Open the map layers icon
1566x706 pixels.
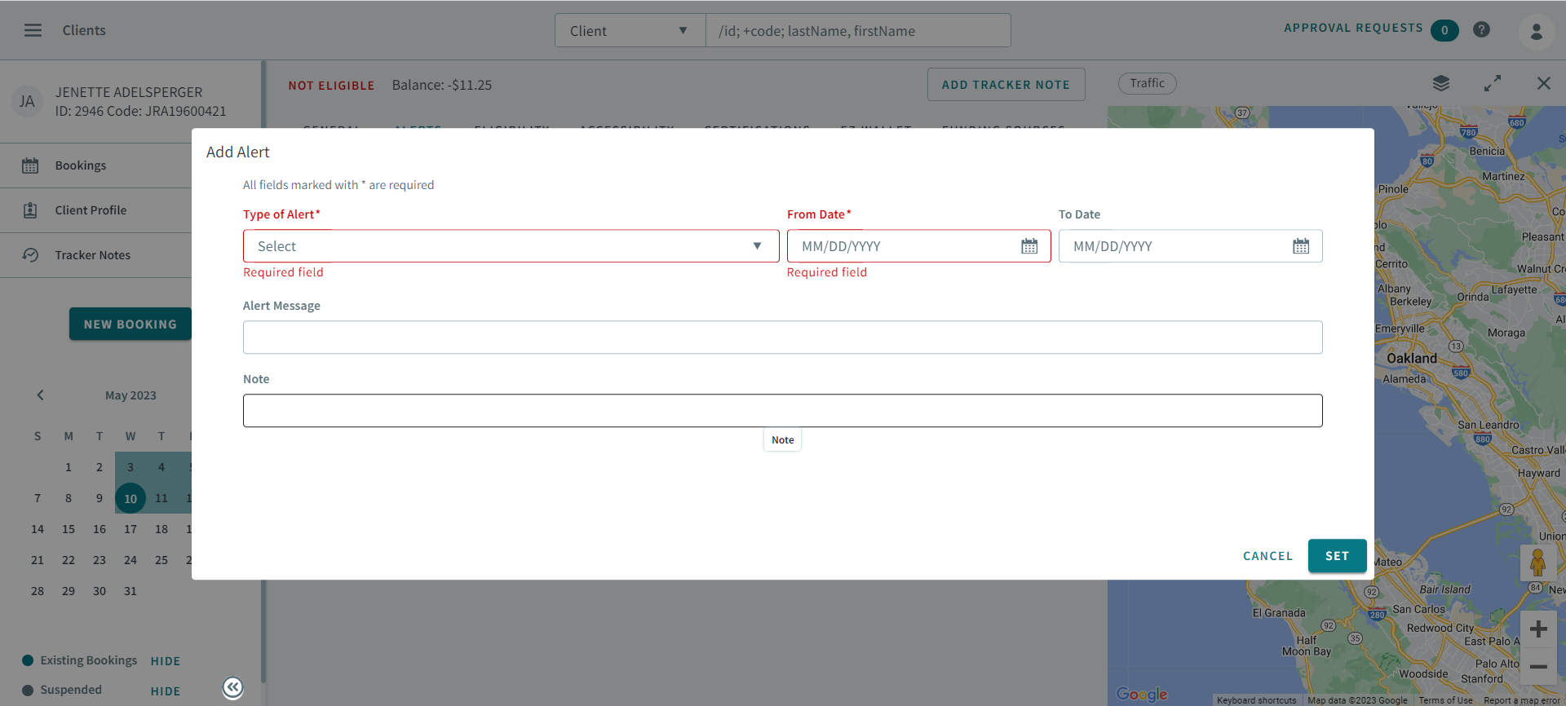1441,83
